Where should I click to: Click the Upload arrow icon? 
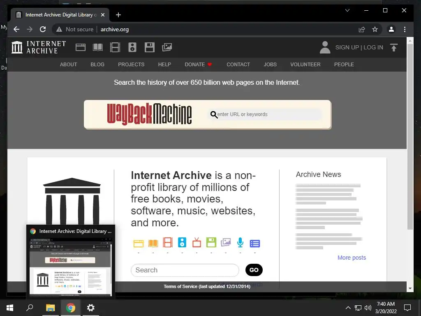pos(393,48)
